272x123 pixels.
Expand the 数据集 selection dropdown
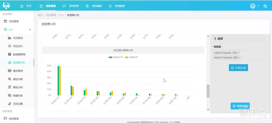[262, 55]
